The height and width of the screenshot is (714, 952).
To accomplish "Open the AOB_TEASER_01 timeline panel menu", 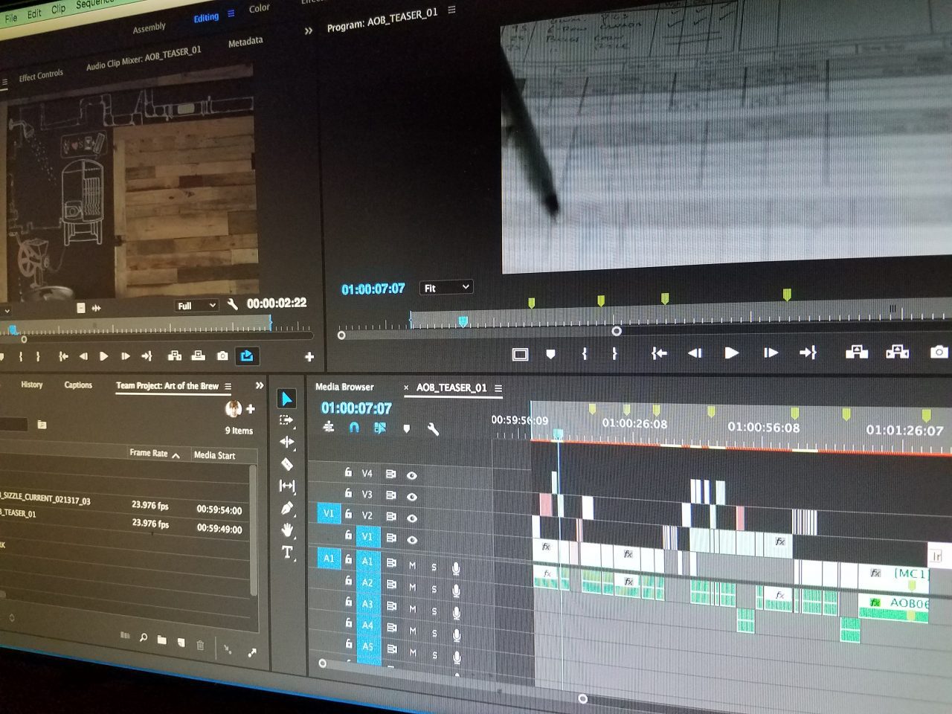I will pos(498,388).
